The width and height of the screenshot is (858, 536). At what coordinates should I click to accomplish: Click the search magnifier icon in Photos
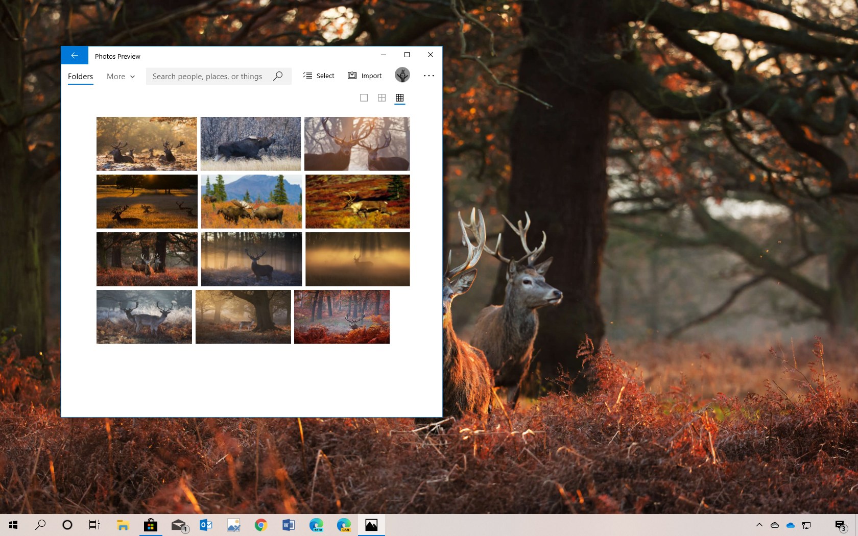(x=278, y=76)
